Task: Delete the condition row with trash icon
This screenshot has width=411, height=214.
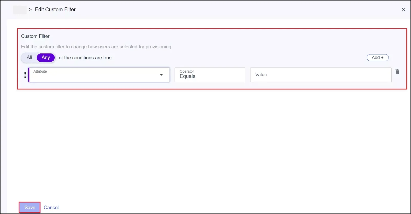Action: pos(397,72)
